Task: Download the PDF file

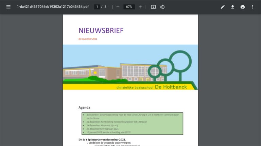Action: pyautogui.click(x=233, y=7)
